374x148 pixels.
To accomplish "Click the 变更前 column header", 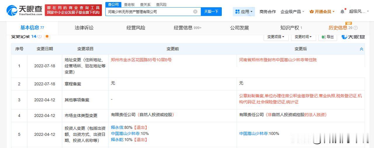I will (173, 49).
